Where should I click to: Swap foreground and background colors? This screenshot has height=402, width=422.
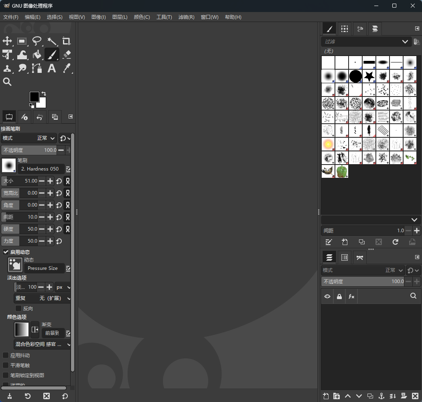tap(44, 94)
